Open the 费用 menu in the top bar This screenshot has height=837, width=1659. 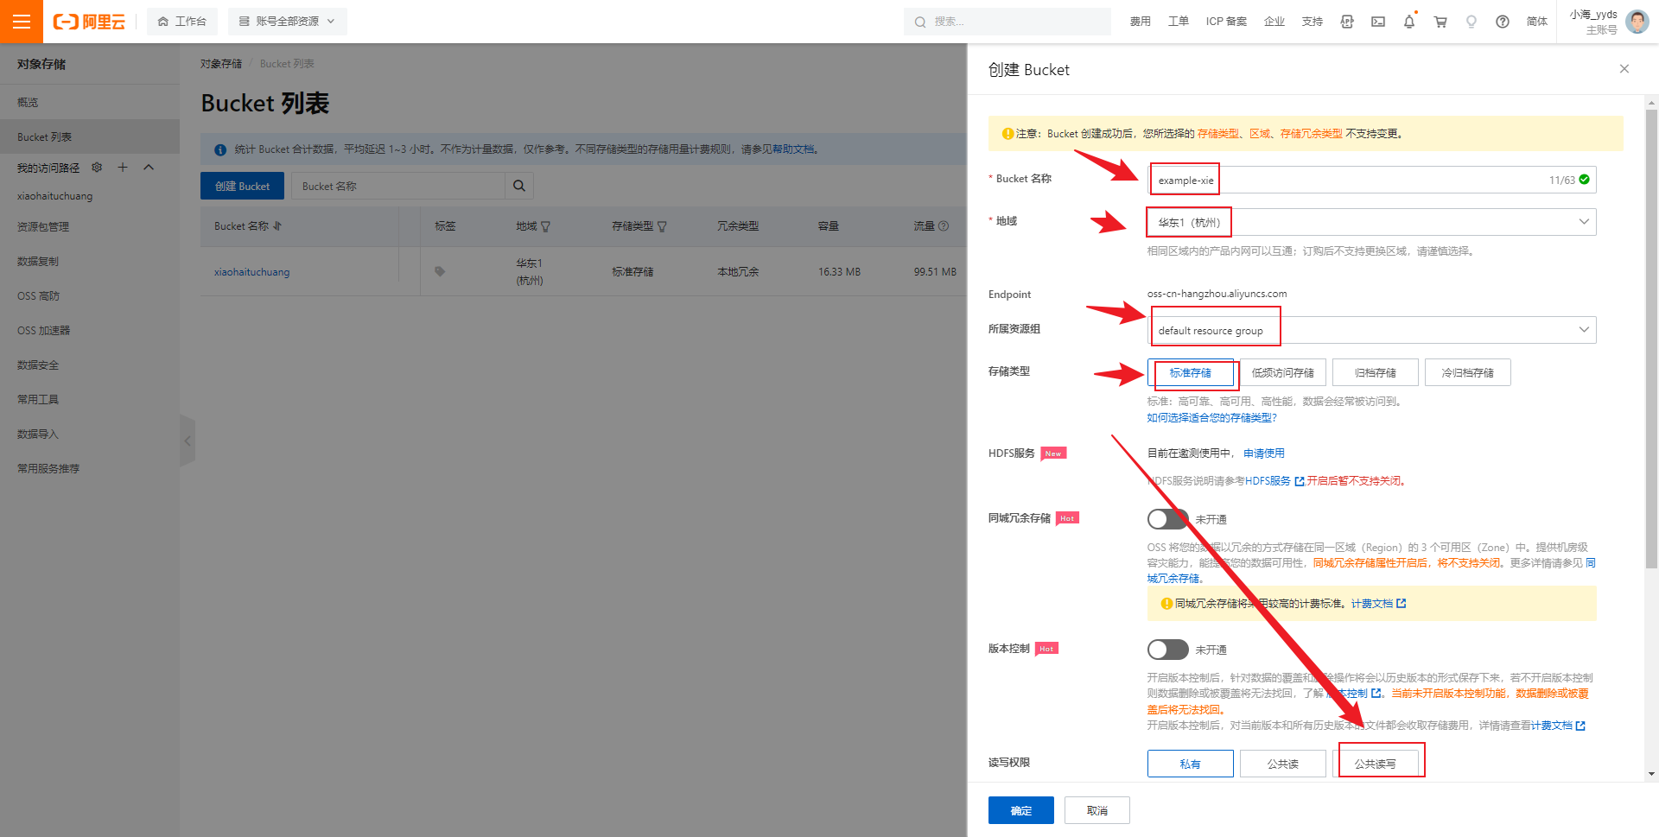click(1141, 22)
